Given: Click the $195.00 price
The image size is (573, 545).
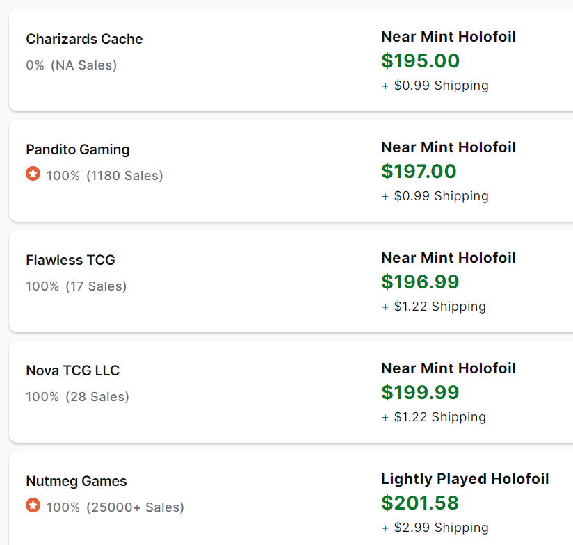Looking at the screenshot, I should tap(420, 60).
